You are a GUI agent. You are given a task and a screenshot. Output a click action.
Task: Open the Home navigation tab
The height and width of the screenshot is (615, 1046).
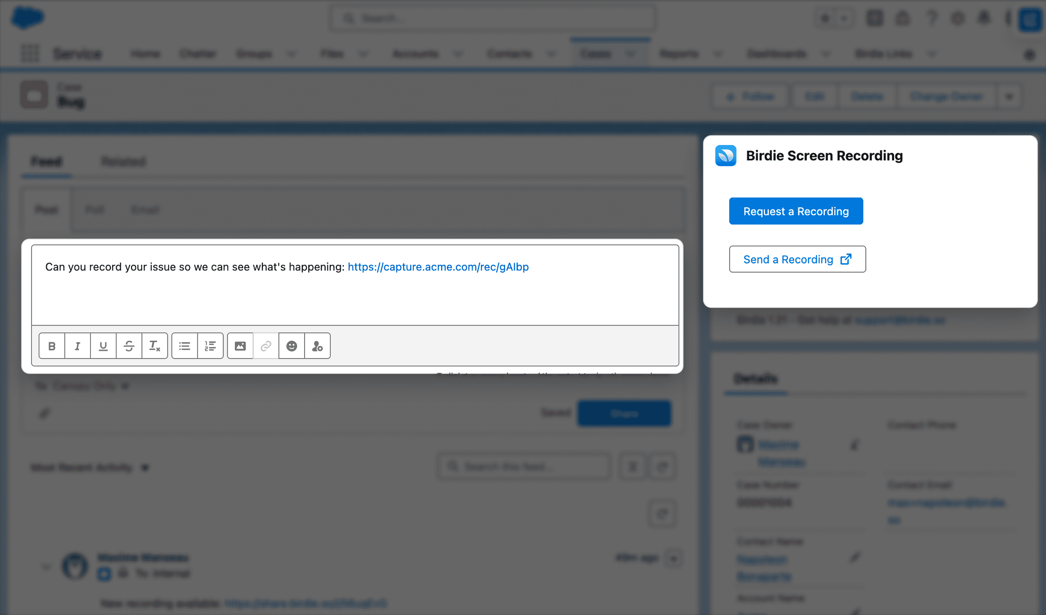[x=145, y=54]
